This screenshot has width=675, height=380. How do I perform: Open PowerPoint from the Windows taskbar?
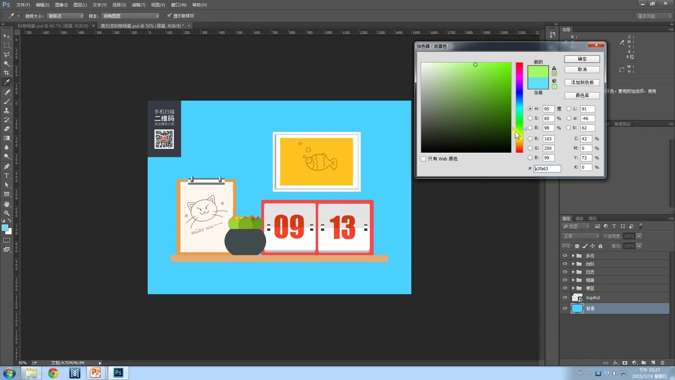point(95,373)
